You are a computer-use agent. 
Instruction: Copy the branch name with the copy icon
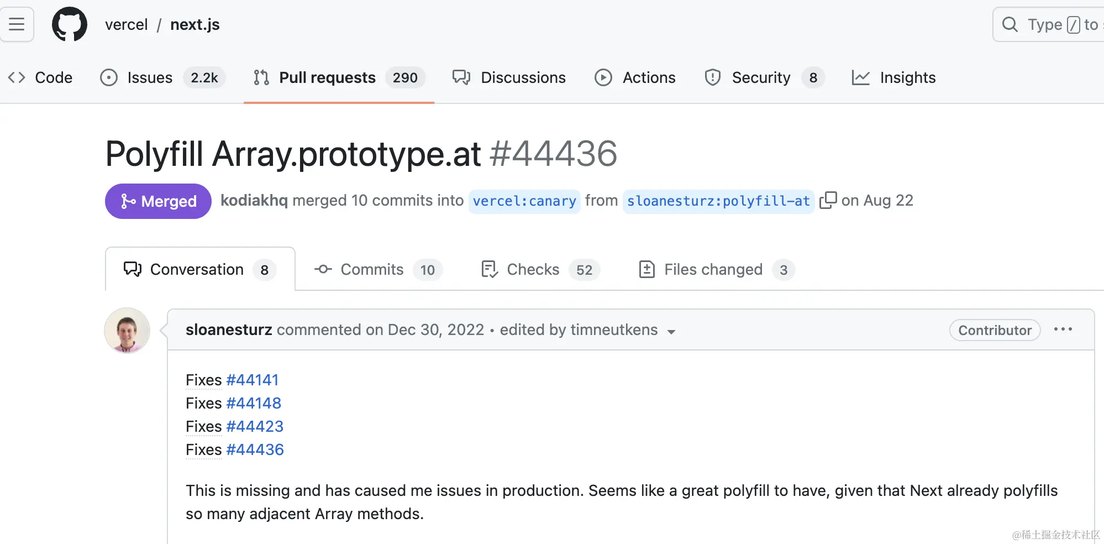[x=828, y=200]
